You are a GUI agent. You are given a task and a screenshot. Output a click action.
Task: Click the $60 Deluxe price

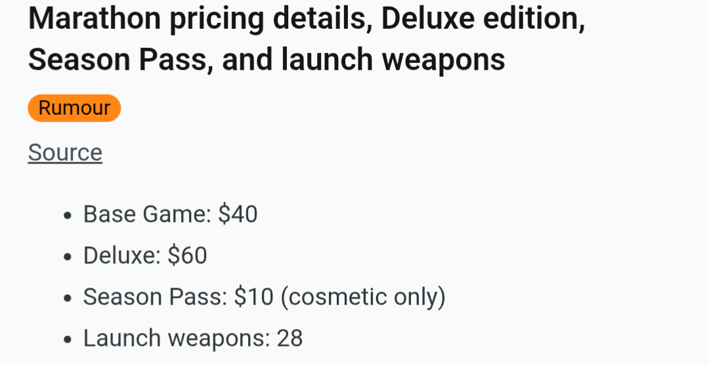pyautogui.click(x=187, y=255)
